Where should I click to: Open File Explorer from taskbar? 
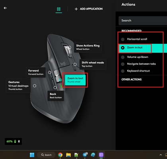(x=68, y=155)
